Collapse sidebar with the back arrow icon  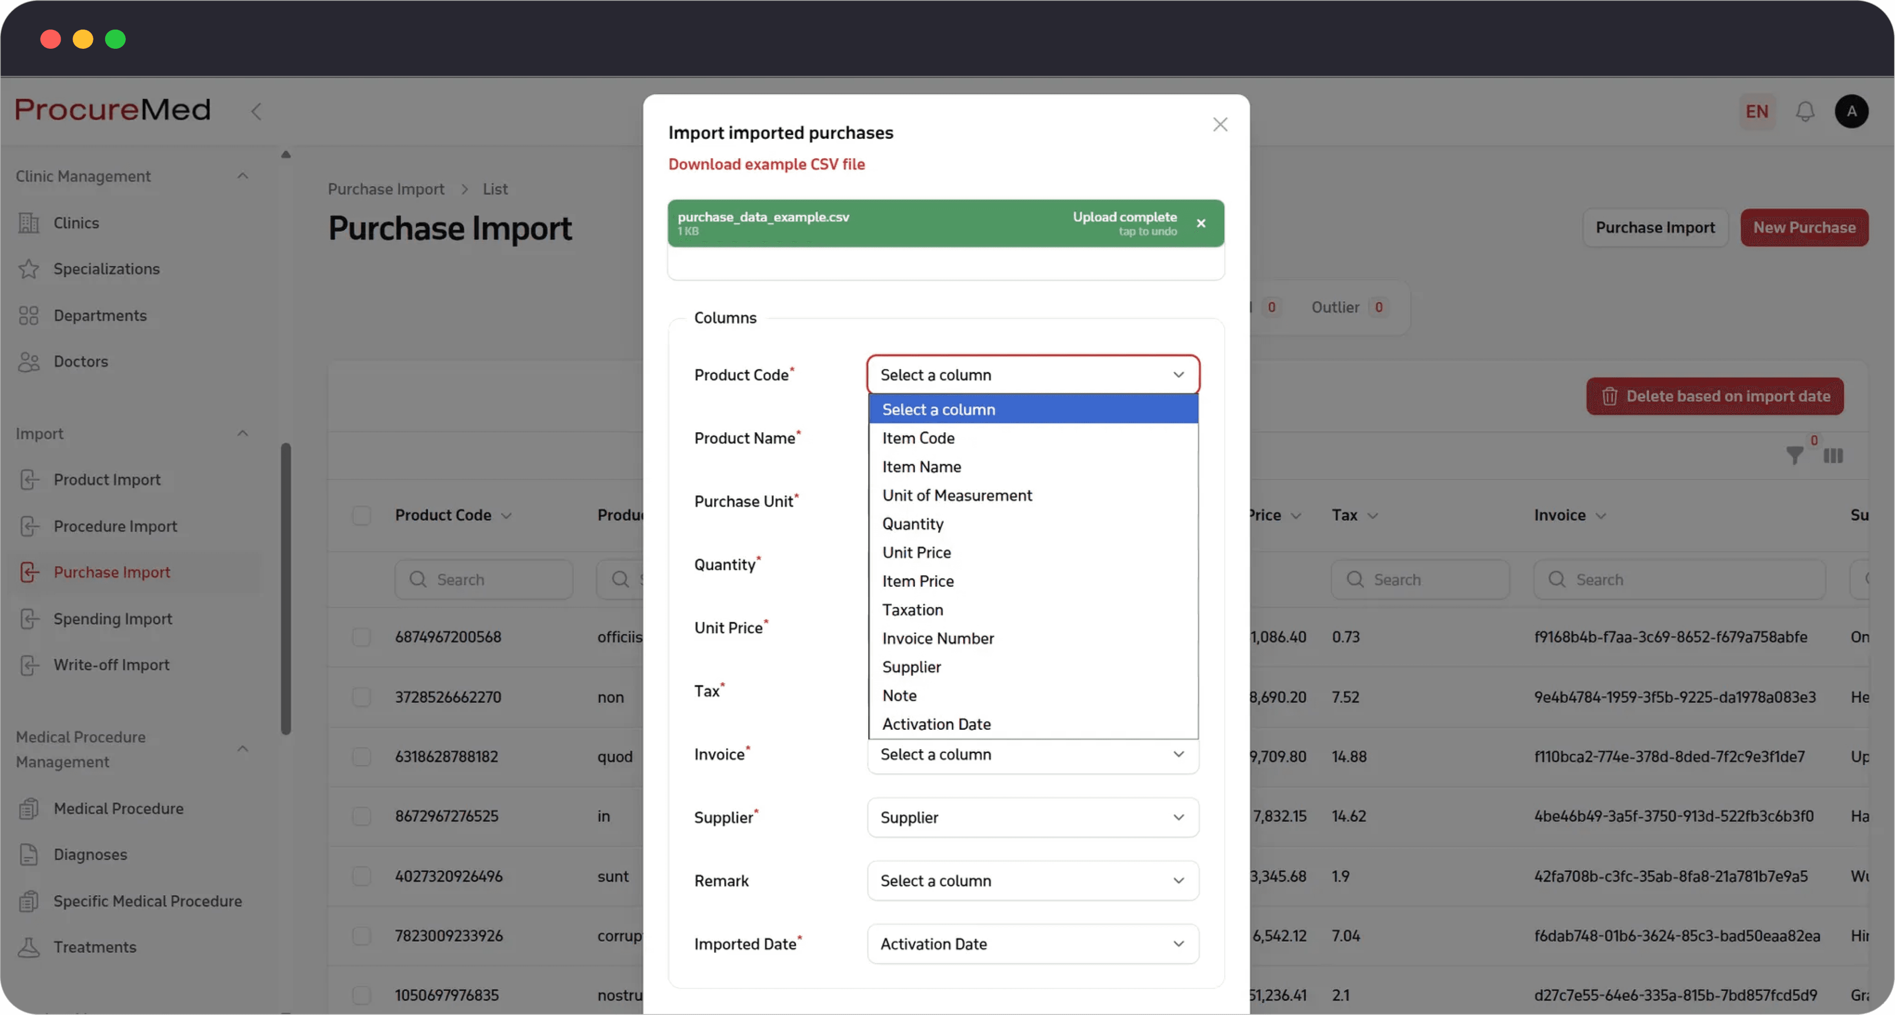[x=256, y=111]
